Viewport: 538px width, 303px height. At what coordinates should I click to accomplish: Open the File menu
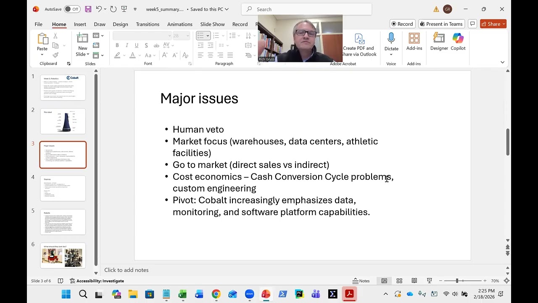pos(38,24)
